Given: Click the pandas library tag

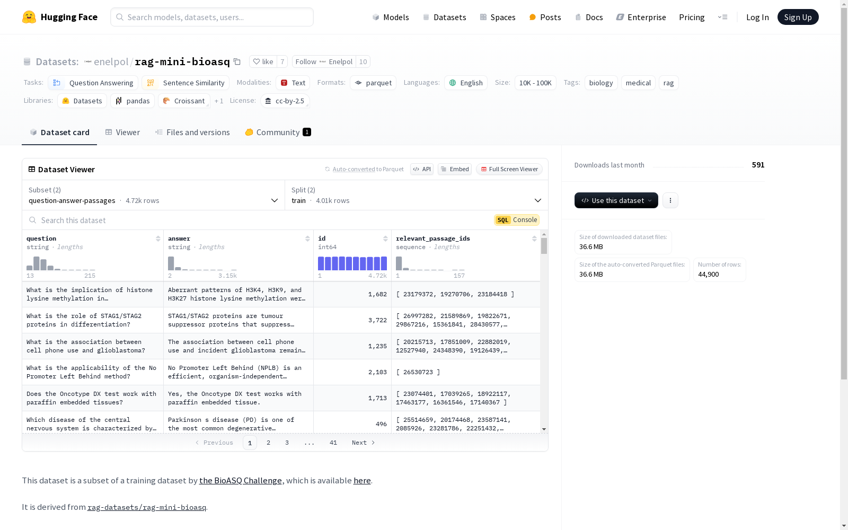Looking at the screenshot, I should click(x=132, y=101).
